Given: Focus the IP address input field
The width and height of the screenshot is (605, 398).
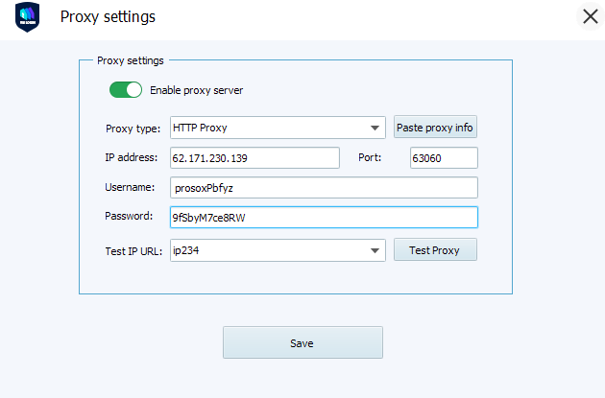Looking at the screenshot, I should [x=254, y=157].
